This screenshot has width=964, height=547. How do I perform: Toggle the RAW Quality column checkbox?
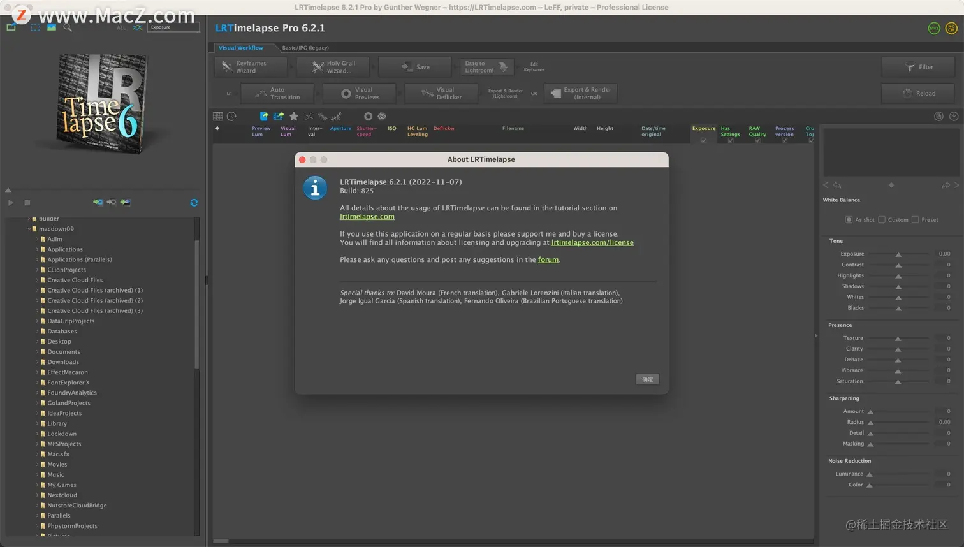point(757,140)
